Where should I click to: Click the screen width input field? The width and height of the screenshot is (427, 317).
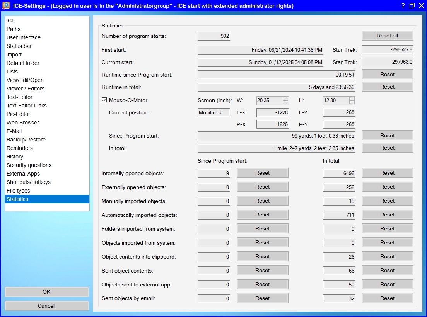[x=269, y=101]
